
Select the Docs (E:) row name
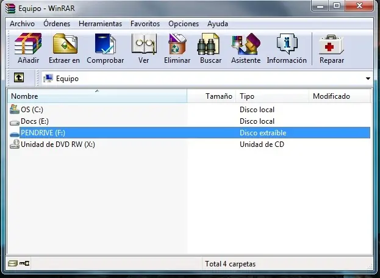tap(35, 121)
